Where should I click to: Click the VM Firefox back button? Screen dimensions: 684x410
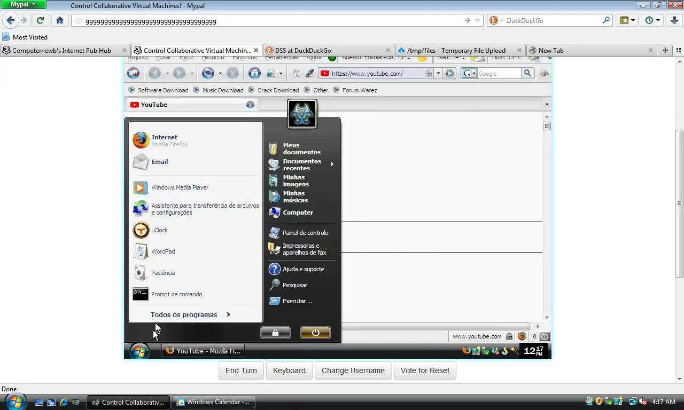(x=154, y=73)
